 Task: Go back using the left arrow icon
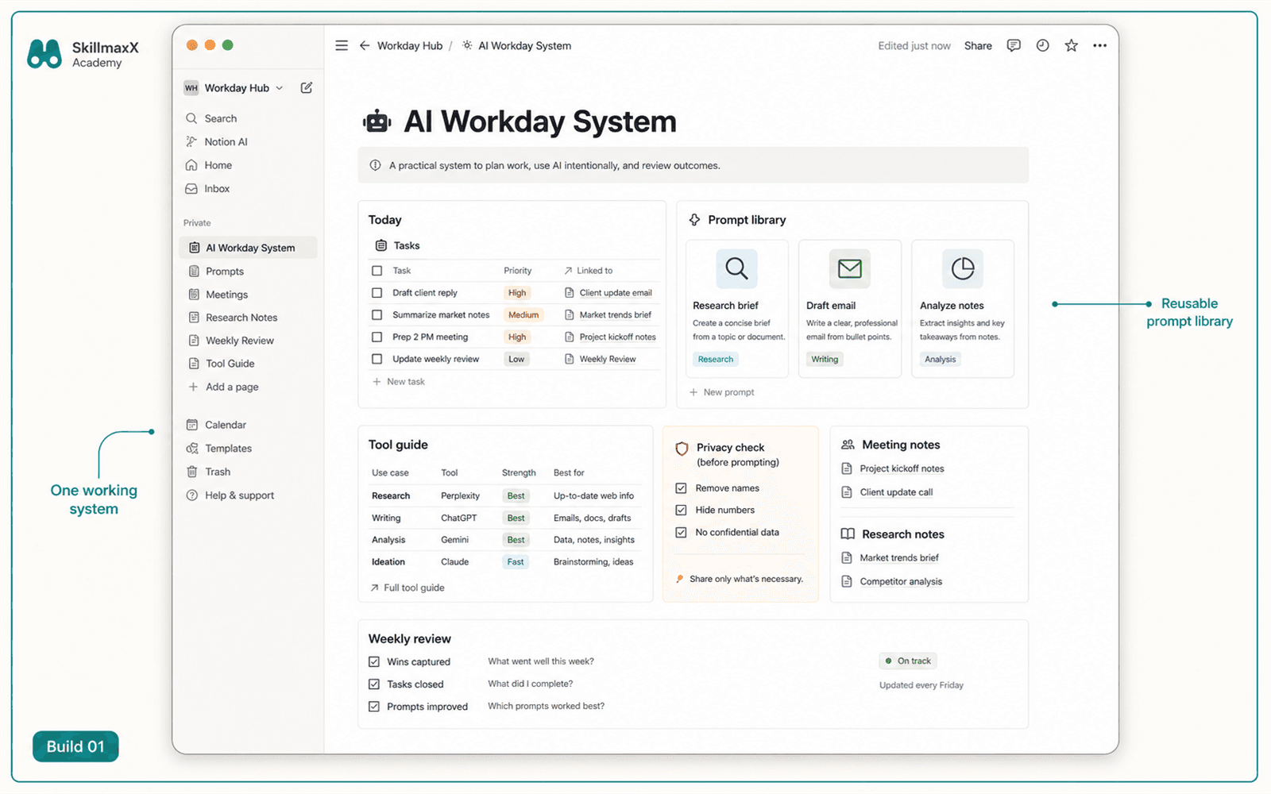[x=365, y=46]
